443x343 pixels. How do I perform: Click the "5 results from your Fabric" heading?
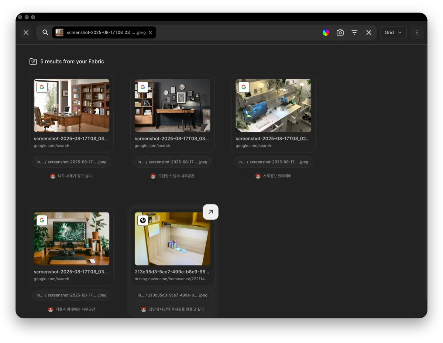(x=72, y=62)
